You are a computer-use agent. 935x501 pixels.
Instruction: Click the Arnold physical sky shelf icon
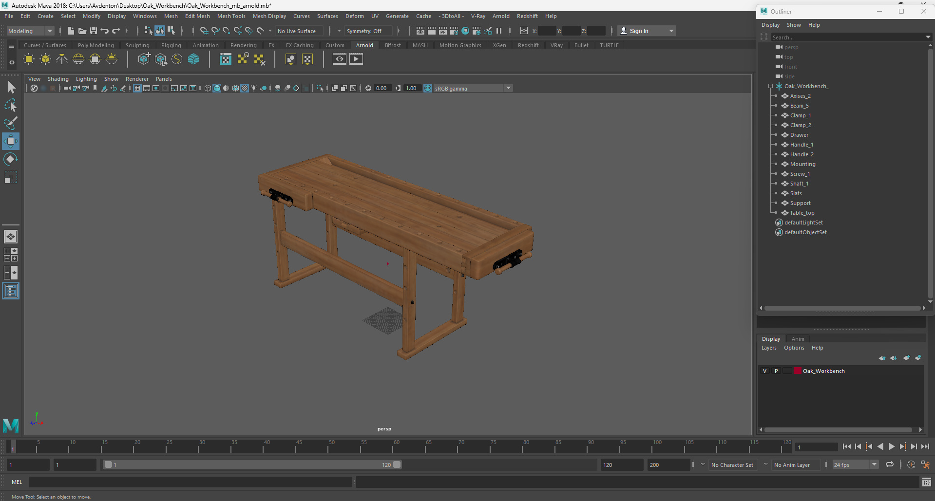pos(112,59)
